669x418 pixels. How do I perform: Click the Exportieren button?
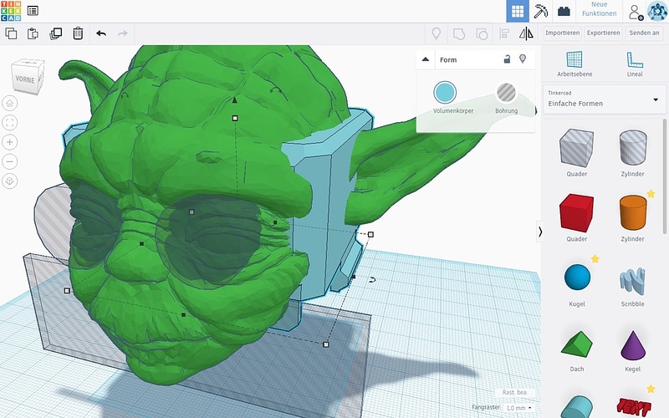pos(603,33)
